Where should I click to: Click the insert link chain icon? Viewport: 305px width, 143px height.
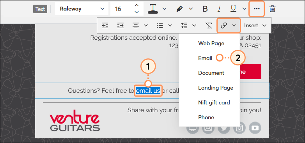(224, 25)
